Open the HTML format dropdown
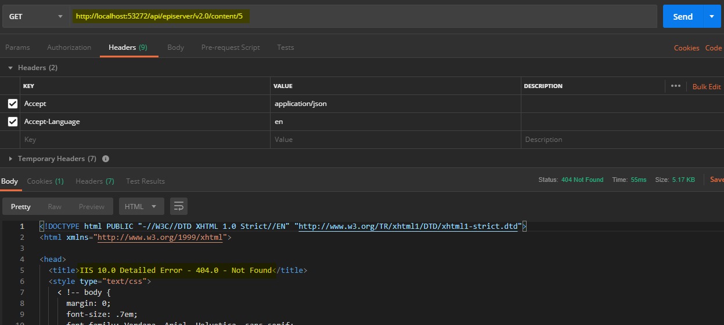Screen dimensions: 724x325 (141, 207)
